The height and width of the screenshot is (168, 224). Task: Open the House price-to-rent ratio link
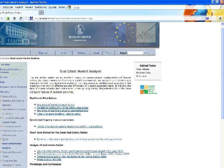[x=49, y=159]
